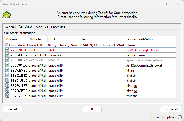Image resolution: width=184 pixels, height=121 pixels.
Task: Select the XmlXsdComplexGetLocal procedure entry
Action: (x=144, y=65)
